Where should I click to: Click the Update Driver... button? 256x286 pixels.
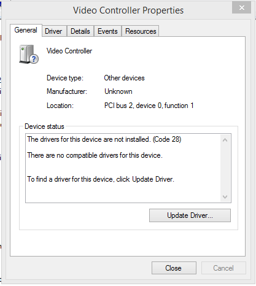coord(190,215)
